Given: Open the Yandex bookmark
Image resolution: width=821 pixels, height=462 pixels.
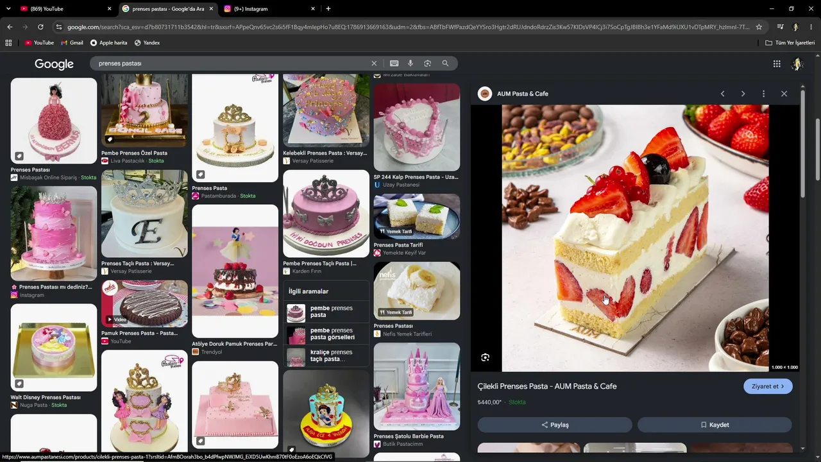Looking at the screenshot, I should click(x=147, y=43).
